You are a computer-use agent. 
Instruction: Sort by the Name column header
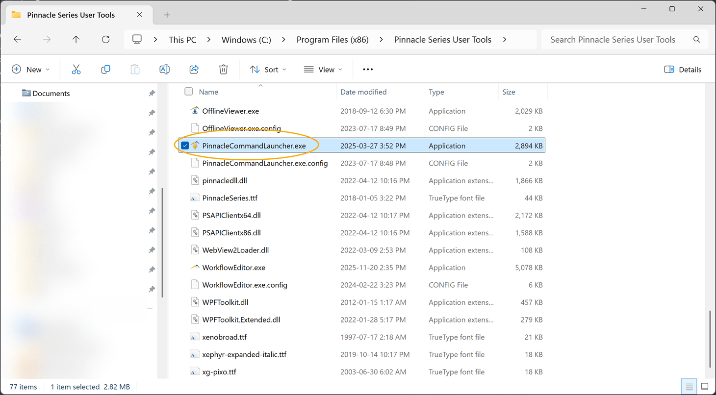coord(208,92)
